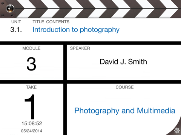Tap the COURSE heading label
181x135 pixels.
click(124, 87)
